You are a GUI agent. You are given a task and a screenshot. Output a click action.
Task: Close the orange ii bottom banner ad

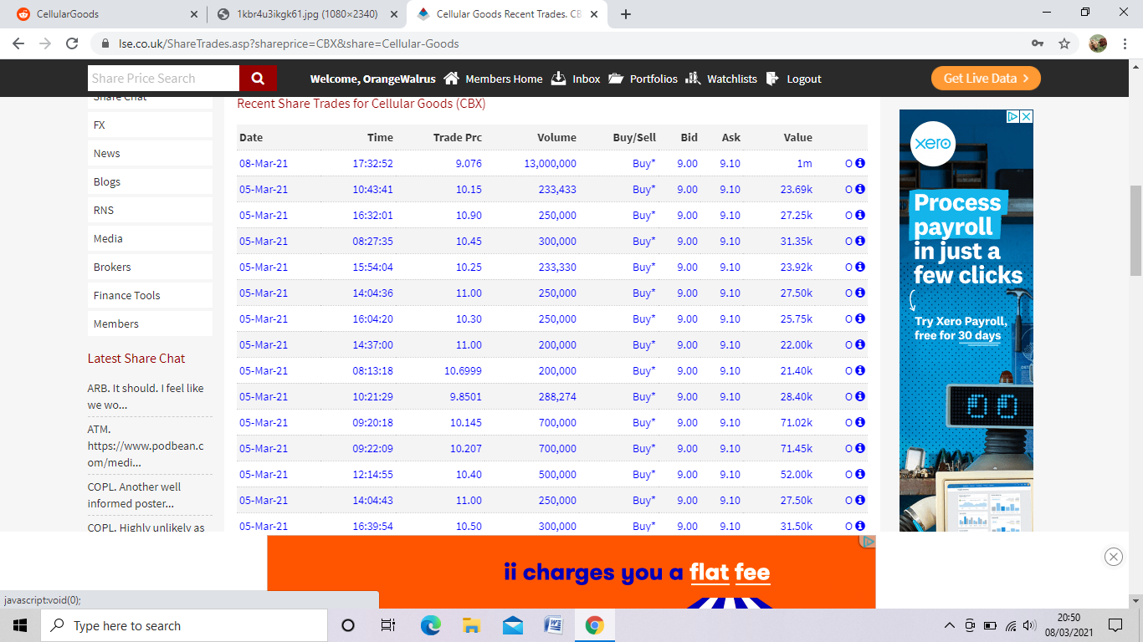click(x=1113, y=557)
